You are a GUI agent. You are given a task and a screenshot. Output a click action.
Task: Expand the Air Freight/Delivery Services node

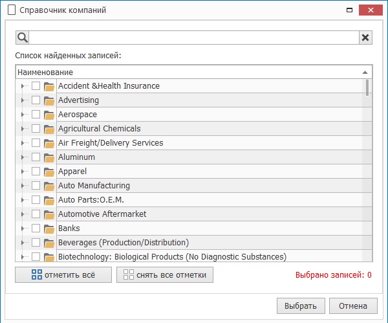tap(23, 143)
